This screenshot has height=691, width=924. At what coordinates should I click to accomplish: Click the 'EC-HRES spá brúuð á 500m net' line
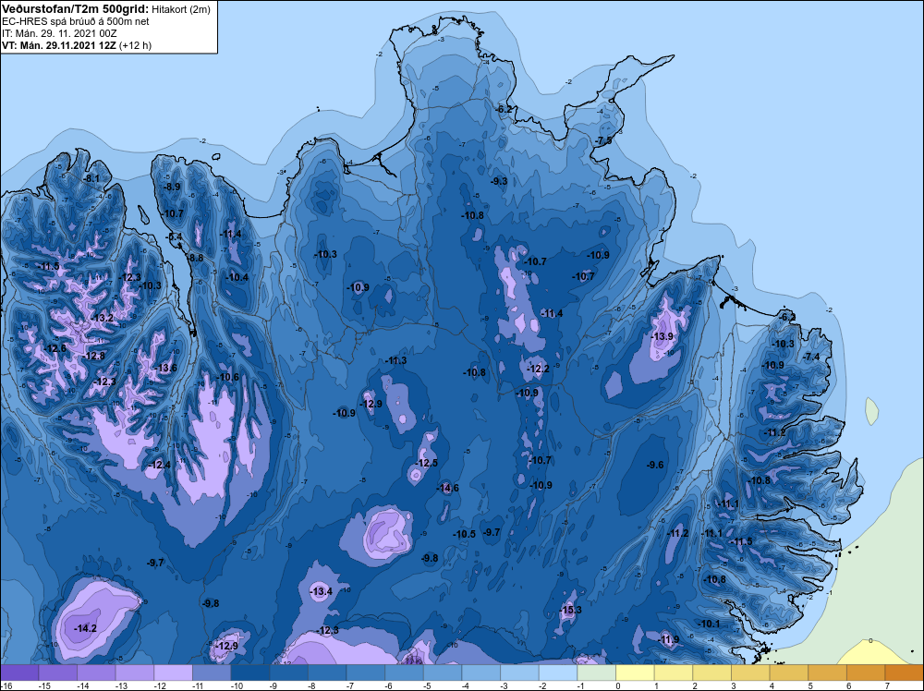pyautogui.click(x=76, y=21)
